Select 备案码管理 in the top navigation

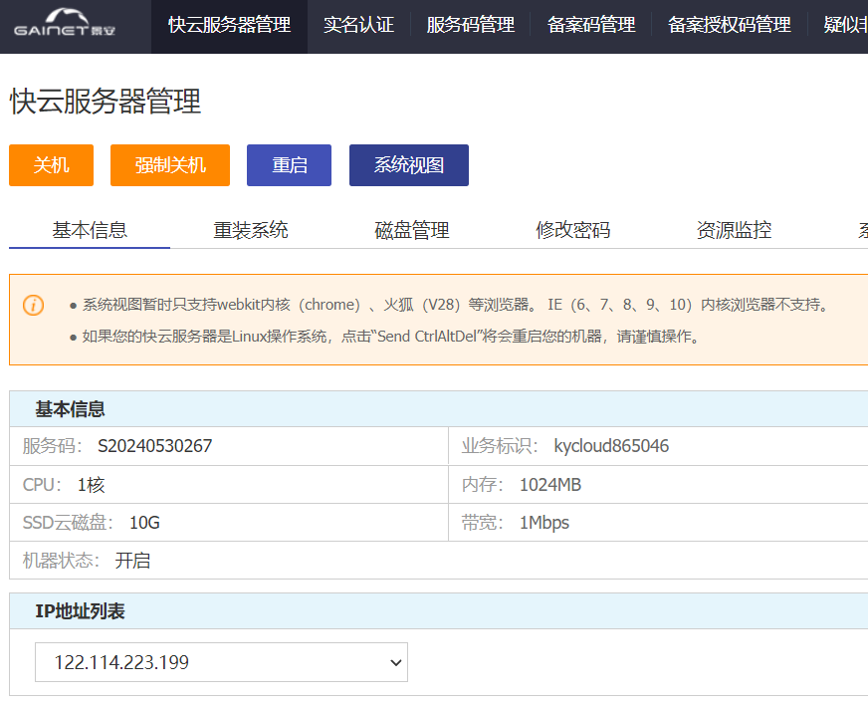click(x=591, y=26)
